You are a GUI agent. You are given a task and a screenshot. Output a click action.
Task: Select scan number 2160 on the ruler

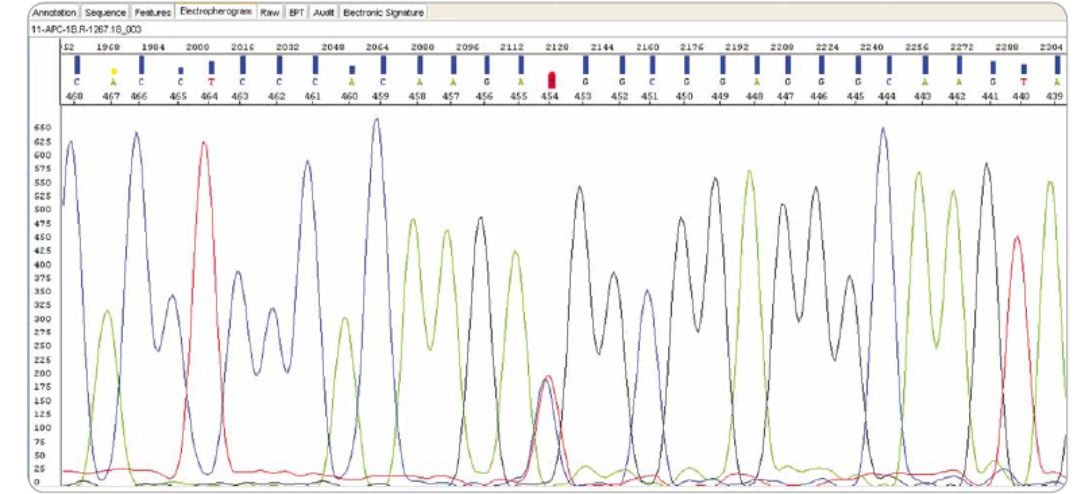click(647, 47)
